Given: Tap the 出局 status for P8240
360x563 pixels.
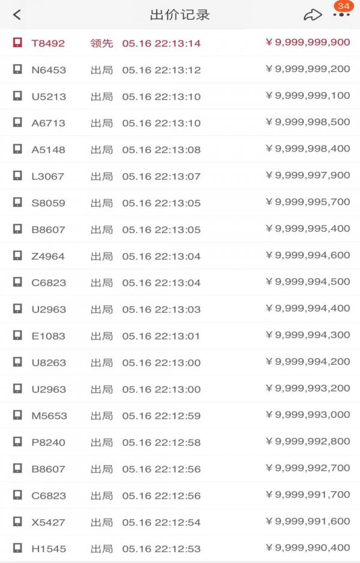Looking at the screenshot, I should pos(101,442).
